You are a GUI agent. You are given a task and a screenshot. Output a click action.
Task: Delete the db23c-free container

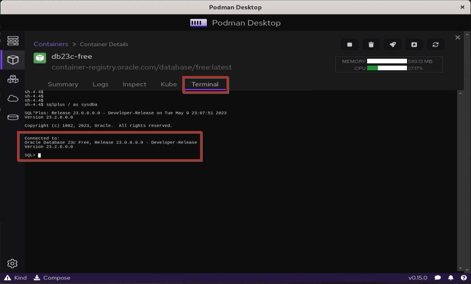[x=371, y=44]
